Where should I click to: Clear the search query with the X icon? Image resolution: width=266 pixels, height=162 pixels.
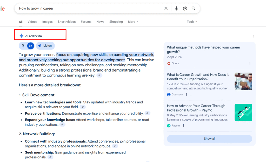point(166,8)
